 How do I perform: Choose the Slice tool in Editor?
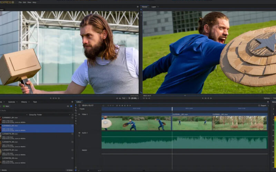point(76,110)
